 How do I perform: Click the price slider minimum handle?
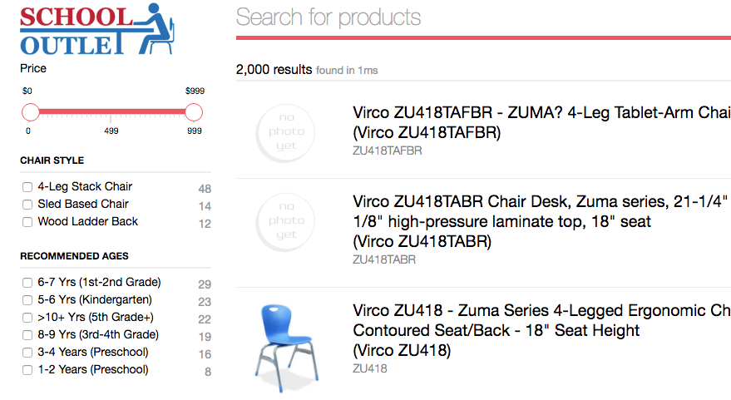point(31,112)
